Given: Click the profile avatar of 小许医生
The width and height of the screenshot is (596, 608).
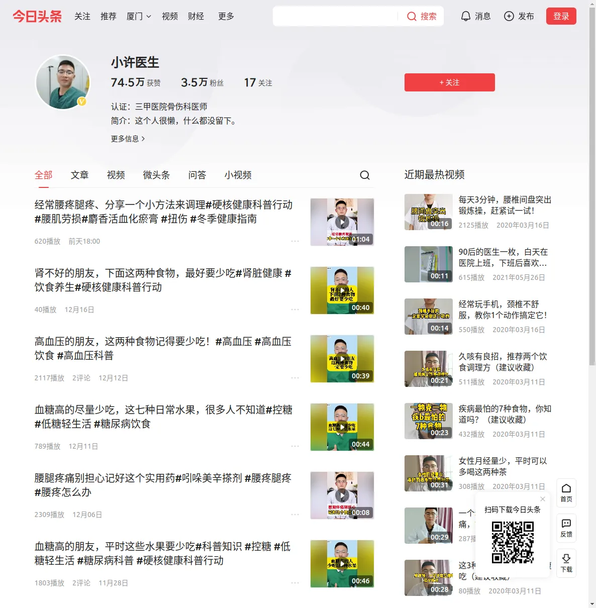Looking at the screenshot, I should coord(63,82).
